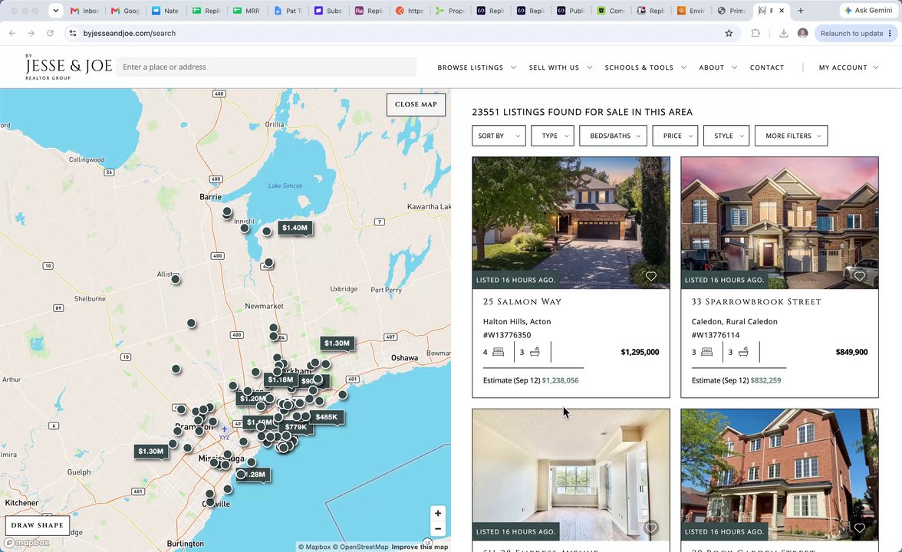Image resolution: width=902 pixels, height=552 pixels.
Task: Favorite the 25 Salmon Way listing heart
Action: 650,277
